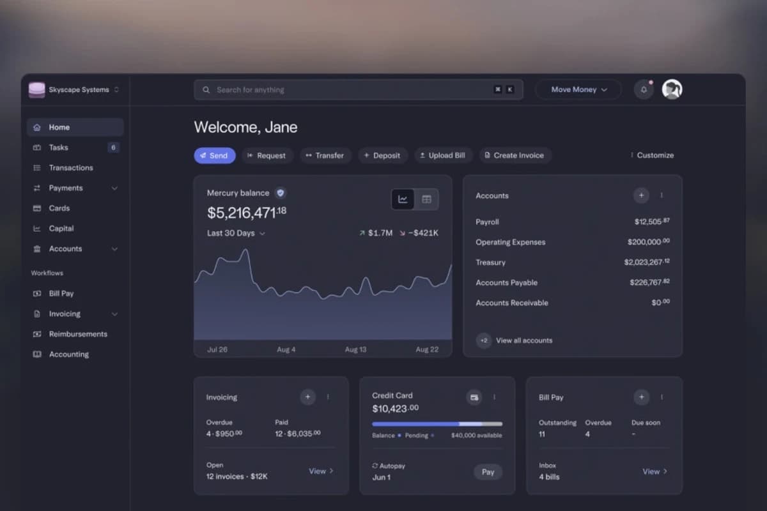Click the Reimbursements icon in the sidebar

(37, 333)
